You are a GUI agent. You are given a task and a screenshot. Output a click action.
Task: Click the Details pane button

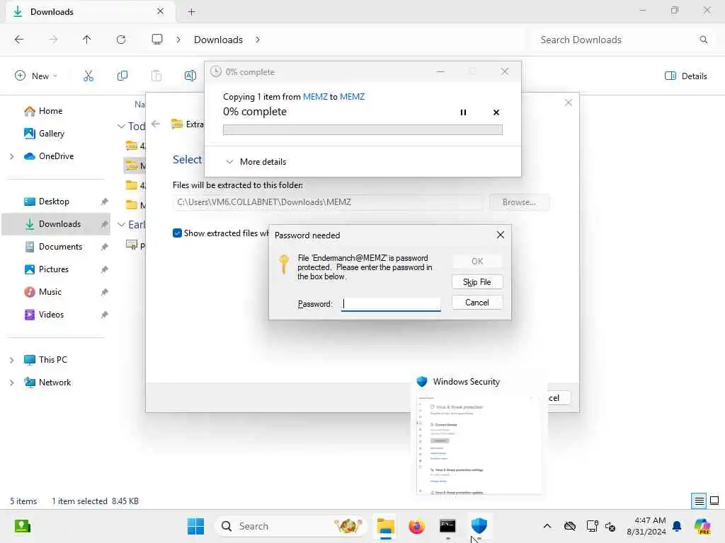coord(685,76)
